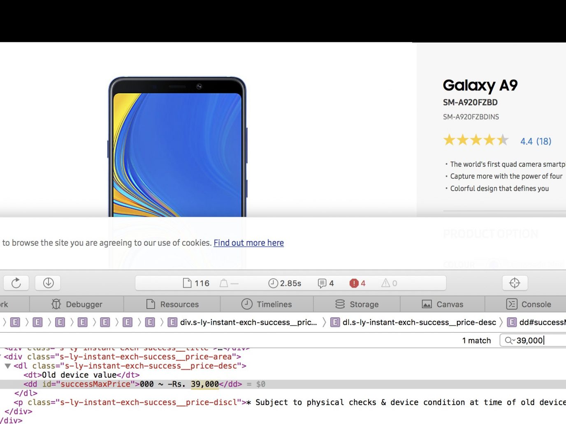Click the console log messages count icon
This screenshot has height=424, width=566.
click(325, 283)
